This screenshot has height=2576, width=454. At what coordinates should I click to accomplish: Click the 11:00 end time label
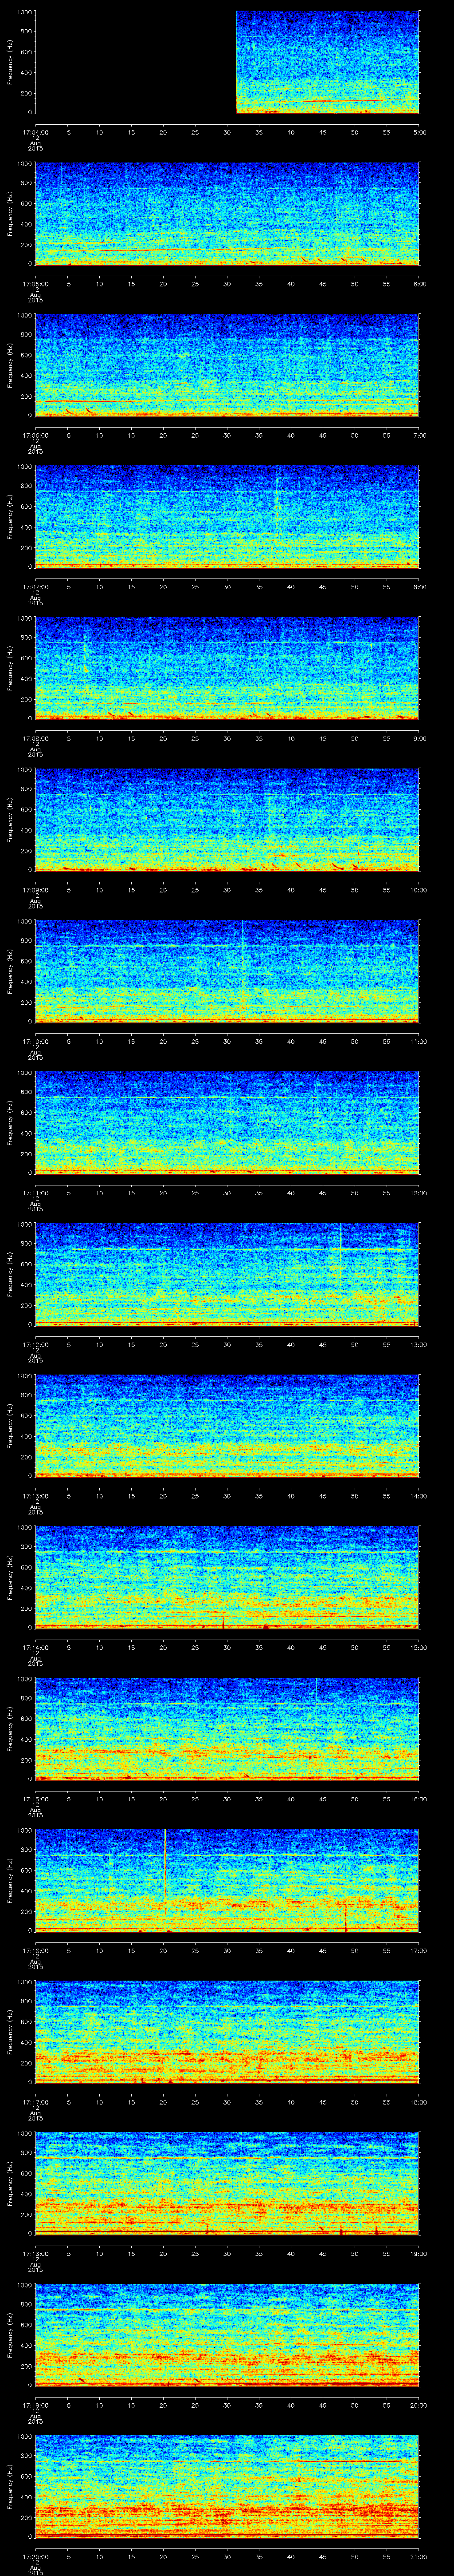click(x=418, y=1041)
